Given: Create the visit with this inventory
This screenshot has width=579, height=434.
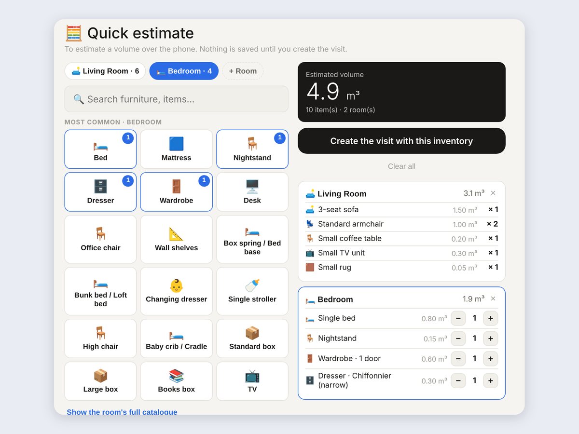Looking at the screenshot, I should [401, 141].
